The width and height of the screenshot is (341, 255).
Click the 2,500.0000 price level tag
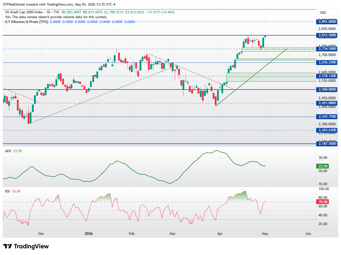[327, 89]
